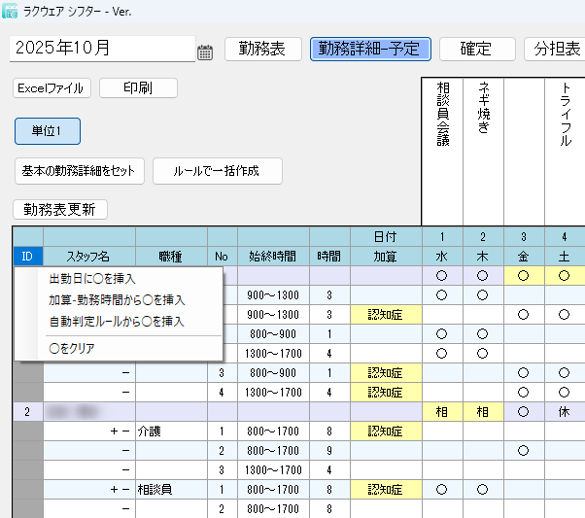Image resolution: width=585 pixels, height=518 pixels.
Task: Click the 確定 button
Action: (x=476, y=49)
